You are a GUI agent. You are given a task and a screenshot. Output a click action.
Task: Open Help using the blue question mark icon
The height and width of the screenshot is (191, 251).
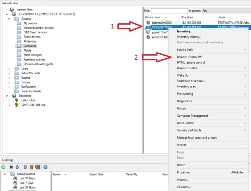point(45,167)
